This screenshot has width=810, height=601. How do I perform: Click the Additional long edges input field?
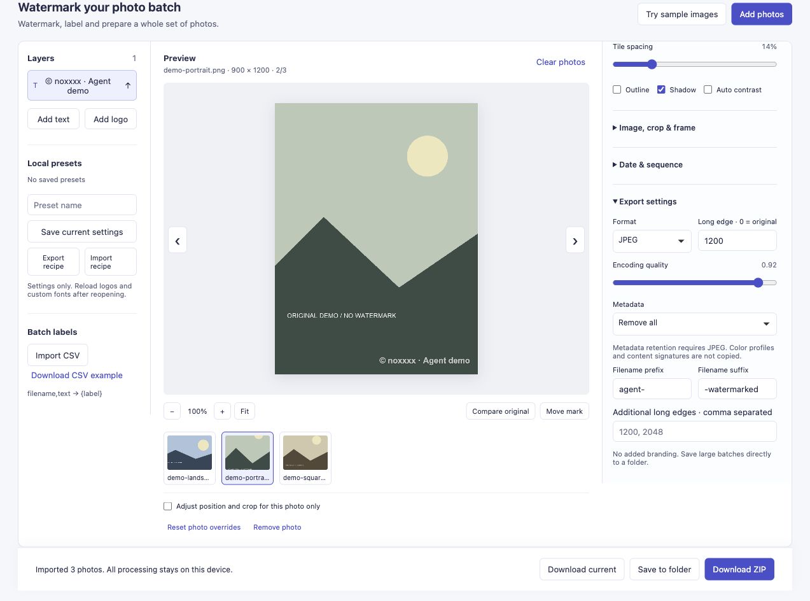[x=695, y=432]
